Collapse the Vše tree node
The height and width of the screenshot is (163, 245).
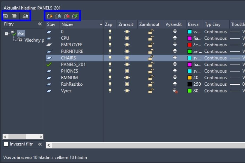click(x=6, y=34)
